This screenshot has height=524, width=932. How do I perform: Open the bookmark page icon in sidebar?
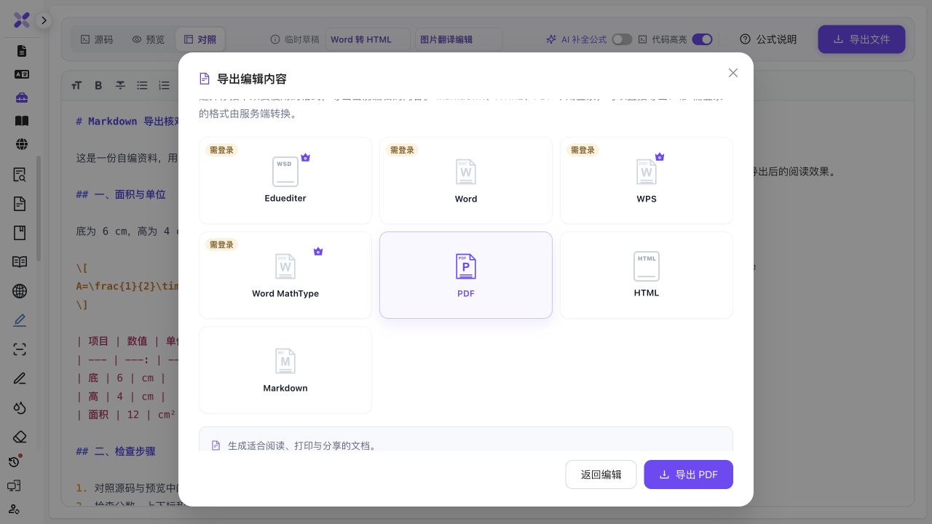coord(20,233)
